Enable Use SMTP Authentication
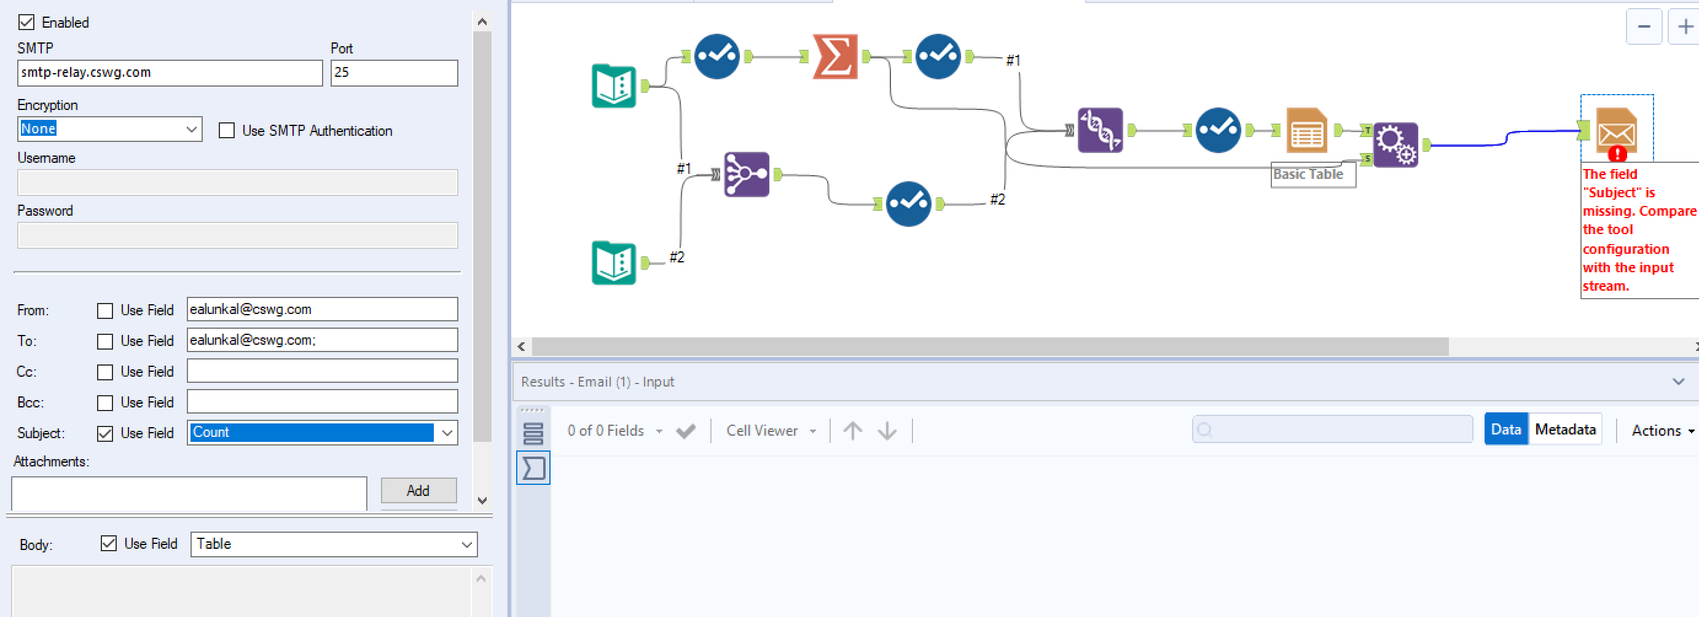This screenshot has height=617, width=1699. coord(227,130)
